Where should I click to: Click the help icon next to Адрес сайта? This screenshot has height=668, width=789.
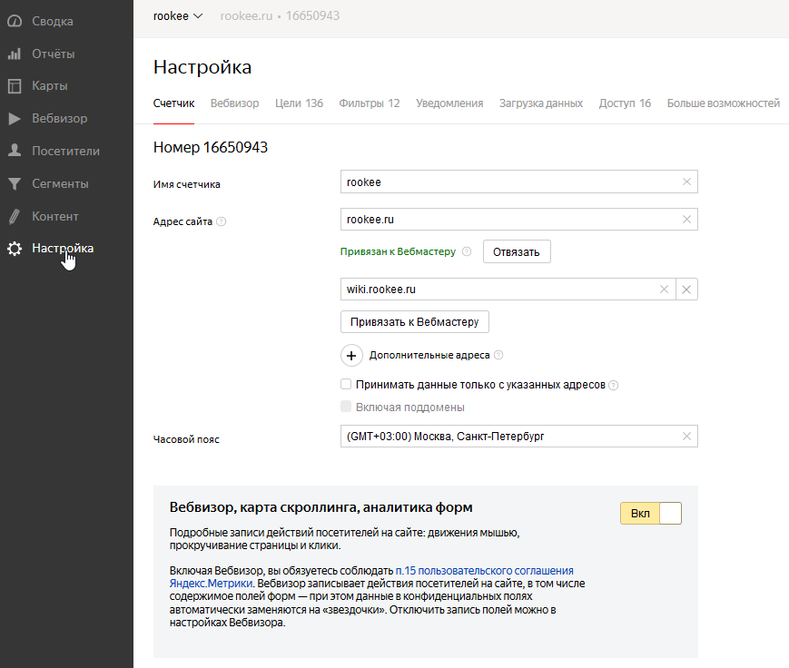[x=222, y=221]
